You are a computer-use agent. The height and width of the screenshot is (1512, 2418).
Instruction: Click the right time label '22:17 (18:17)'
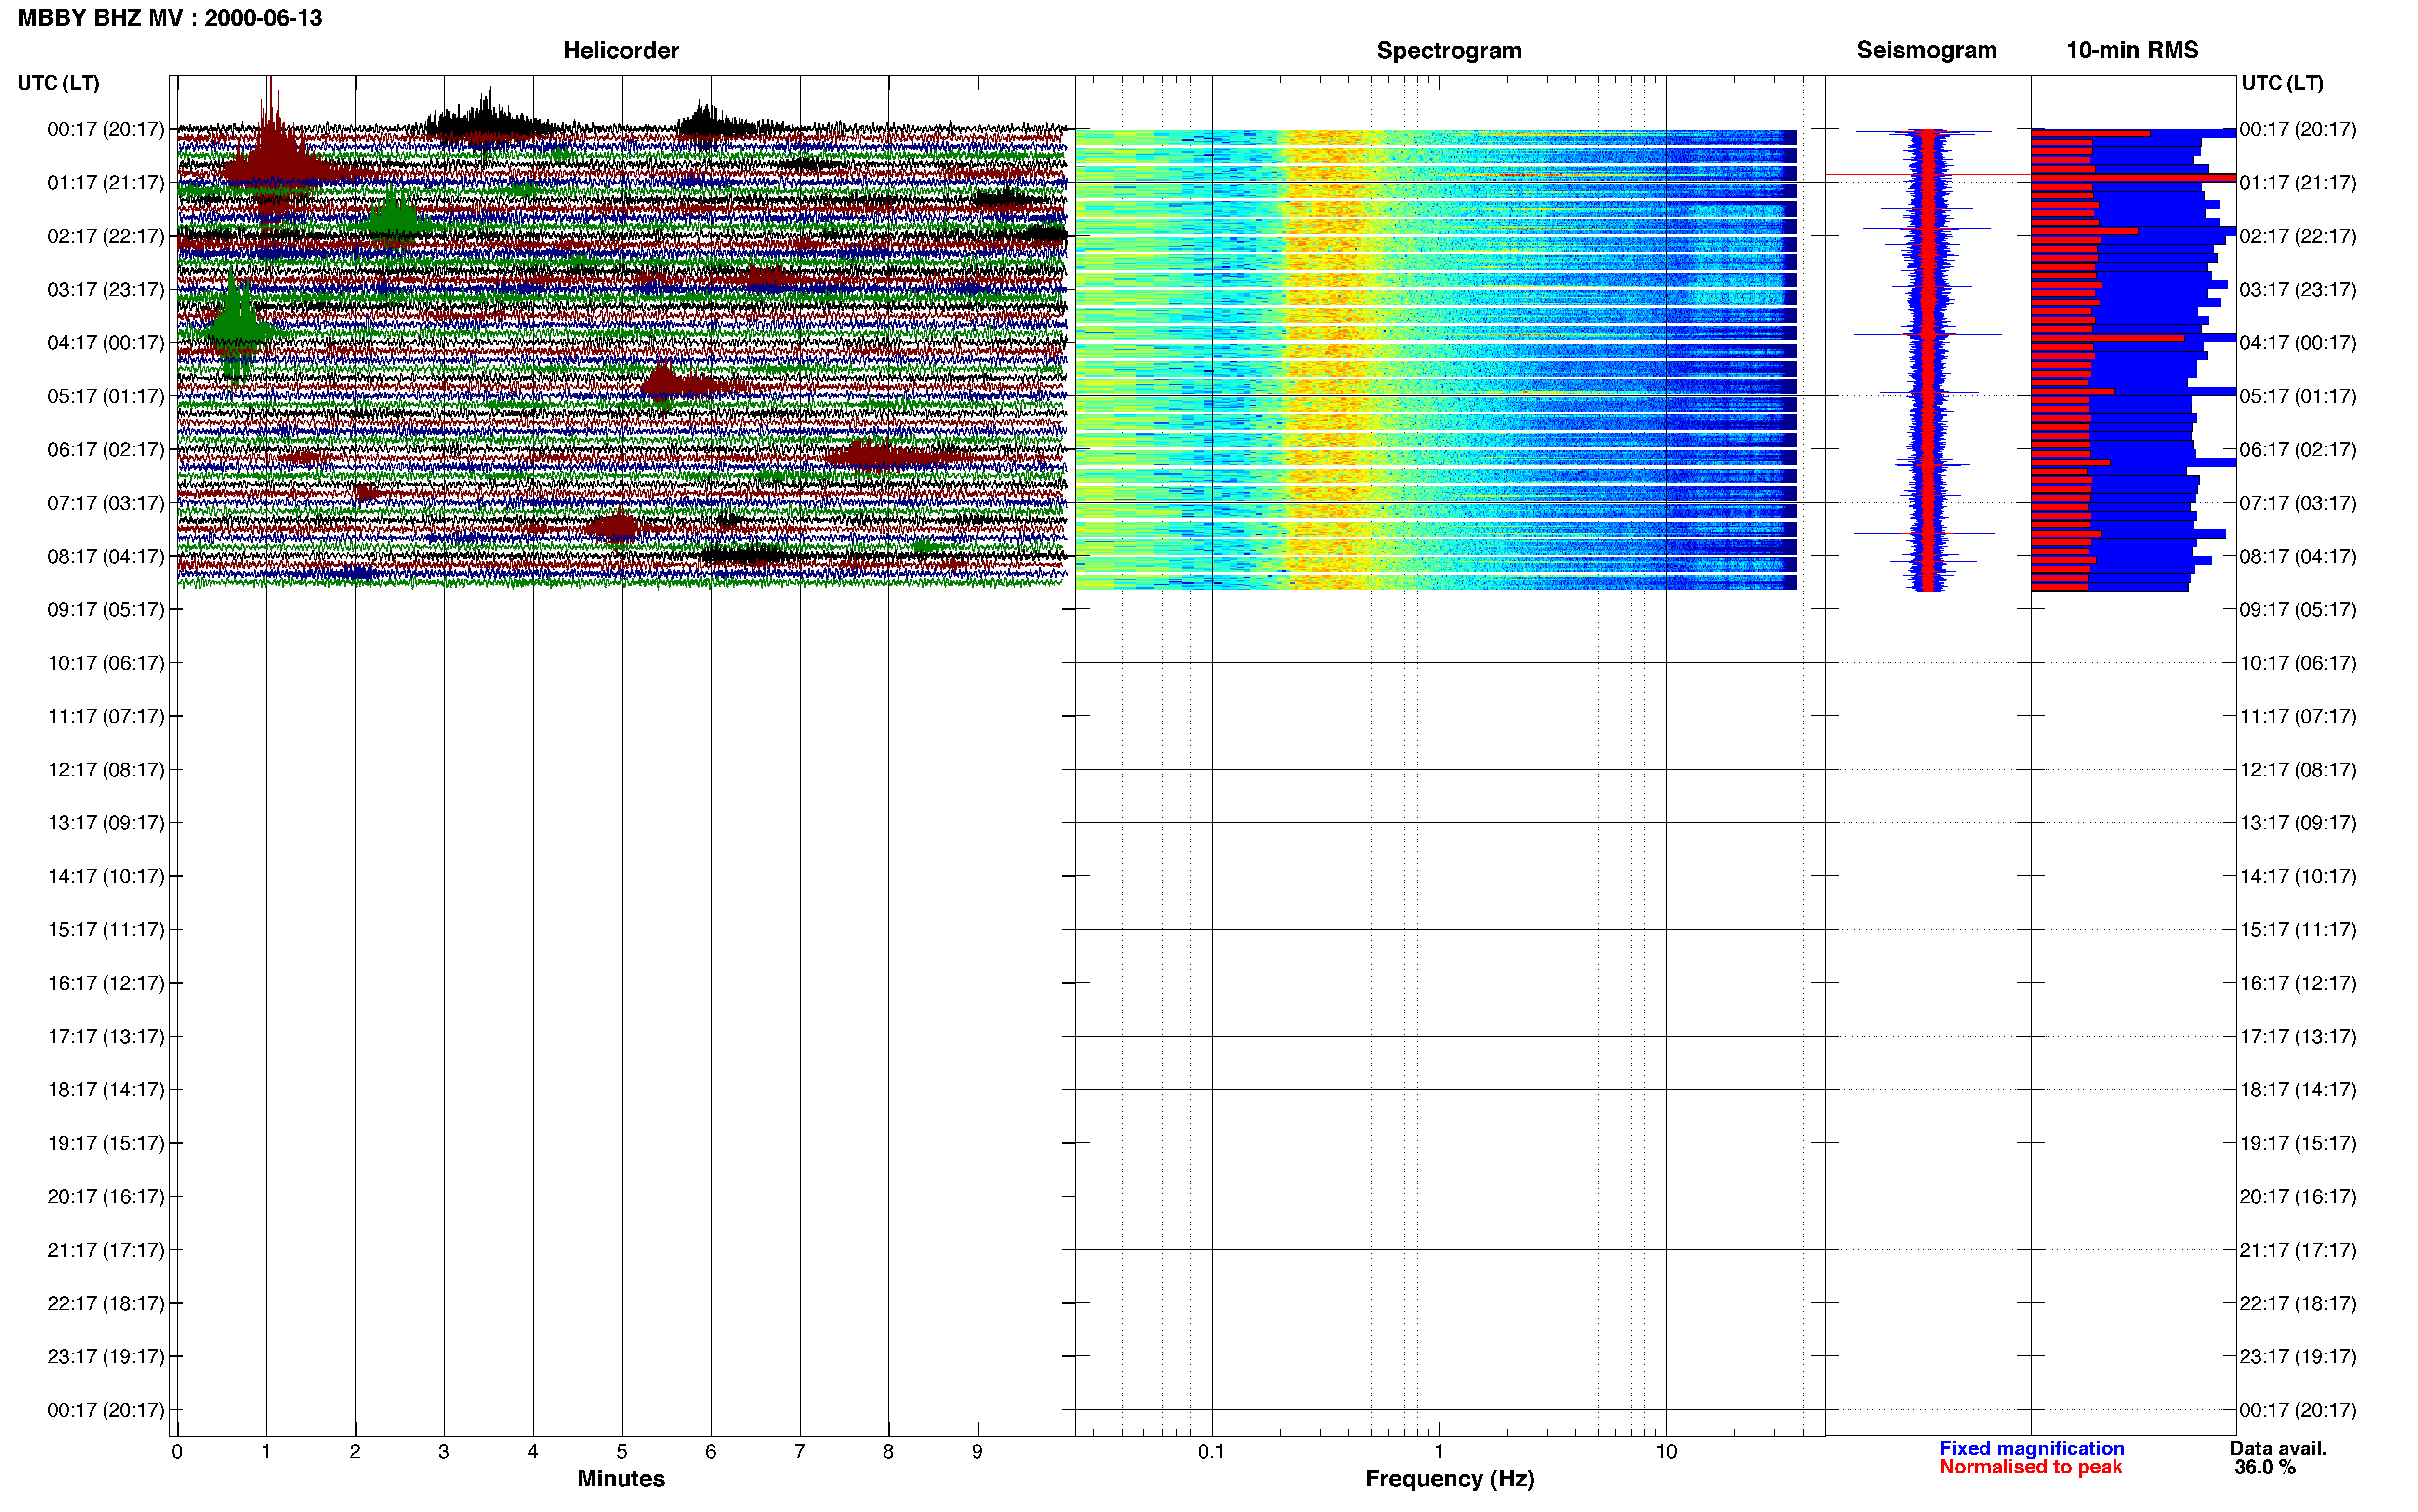click(x=2298, y=1303)
